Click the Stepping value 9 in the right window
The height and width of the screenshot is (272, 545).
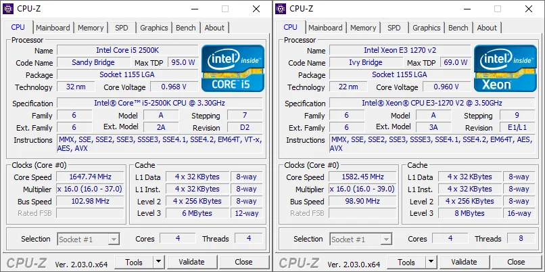pos(517,115)
